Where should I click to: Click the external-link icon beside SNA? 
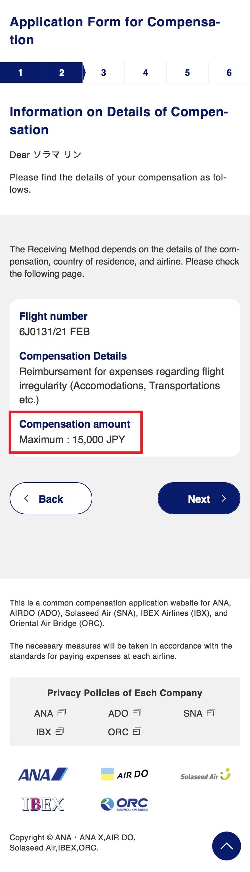pos(211,713)
